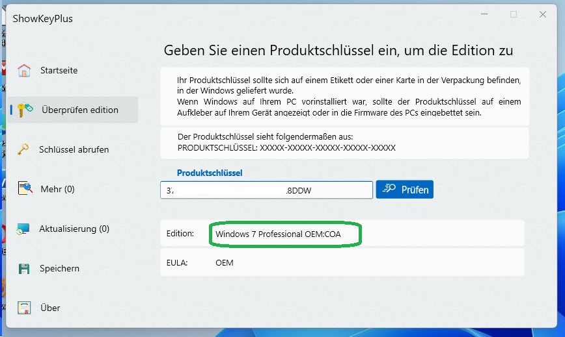Choose Speichern in the sidebar
565x337 pixels.
[x=59, y=268]
